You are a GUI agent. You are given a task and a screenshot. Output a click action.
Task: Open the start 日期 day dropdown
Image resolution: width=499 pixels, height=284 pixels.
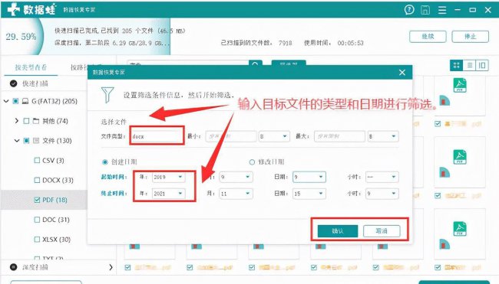[309, 177]
